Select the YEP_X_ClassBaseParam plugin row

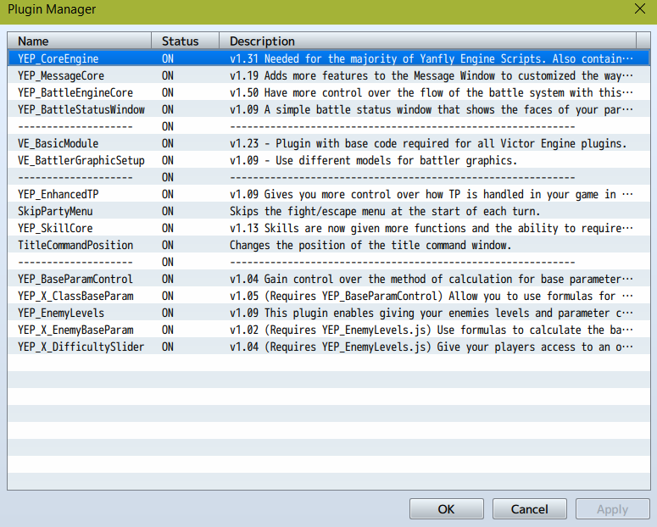click(329, 297)
